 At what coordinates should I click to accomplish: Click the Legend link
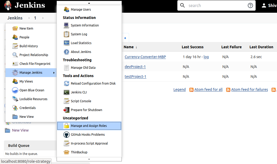[x=179, y=90]
